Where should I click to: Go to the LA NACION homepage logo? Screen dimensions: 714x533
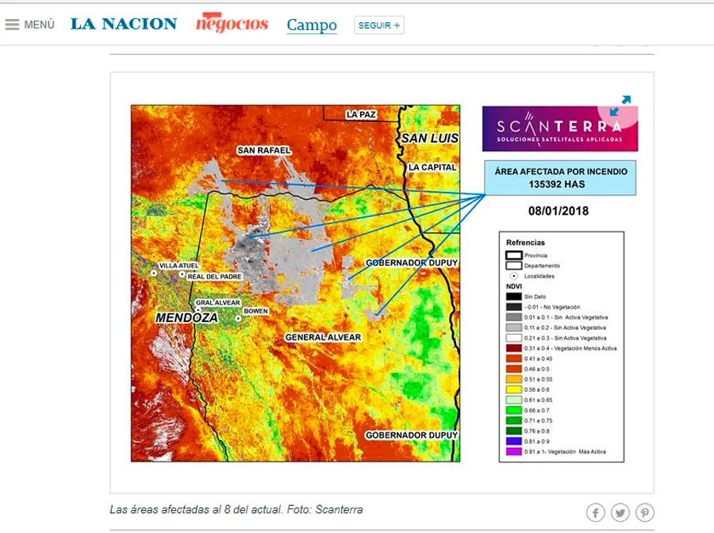point(124,24)
